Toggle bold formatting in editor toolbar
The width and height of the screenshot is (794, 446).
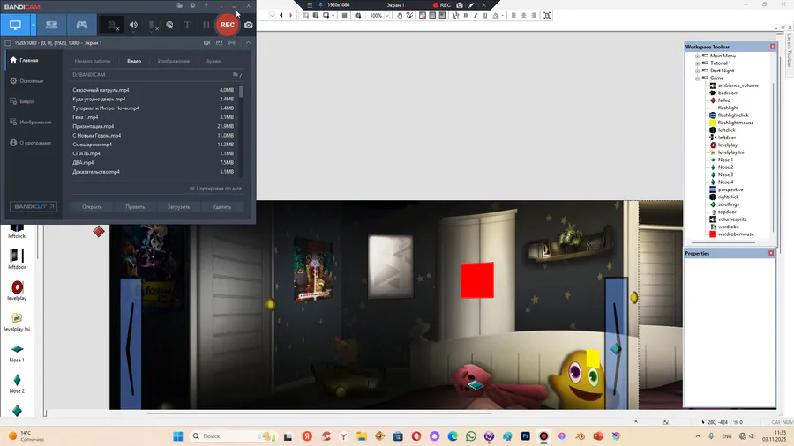(x=466, y=16)
